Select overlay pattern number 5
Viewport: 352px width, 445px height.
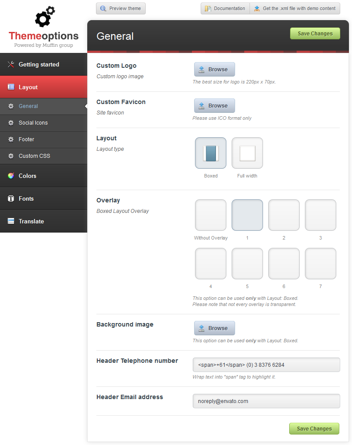tap(247, 264)
